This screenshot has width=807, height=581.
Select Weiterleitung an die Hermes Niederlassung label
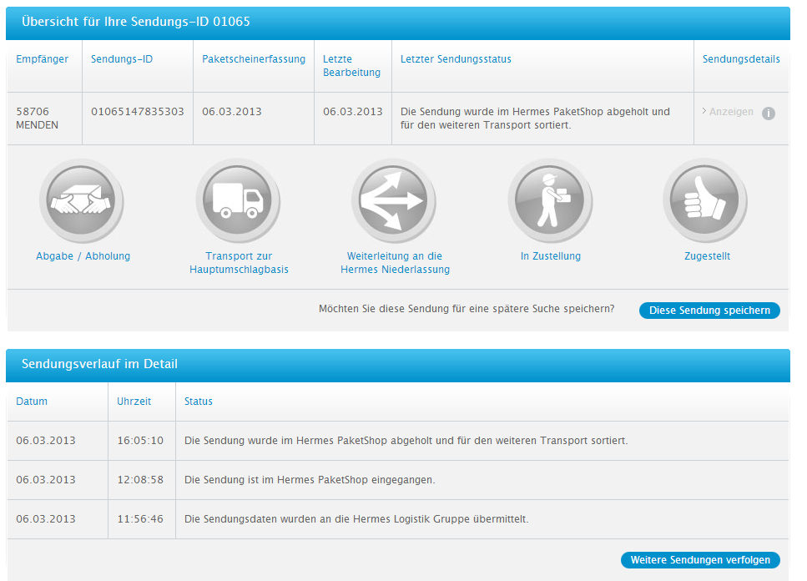[395, 263]
